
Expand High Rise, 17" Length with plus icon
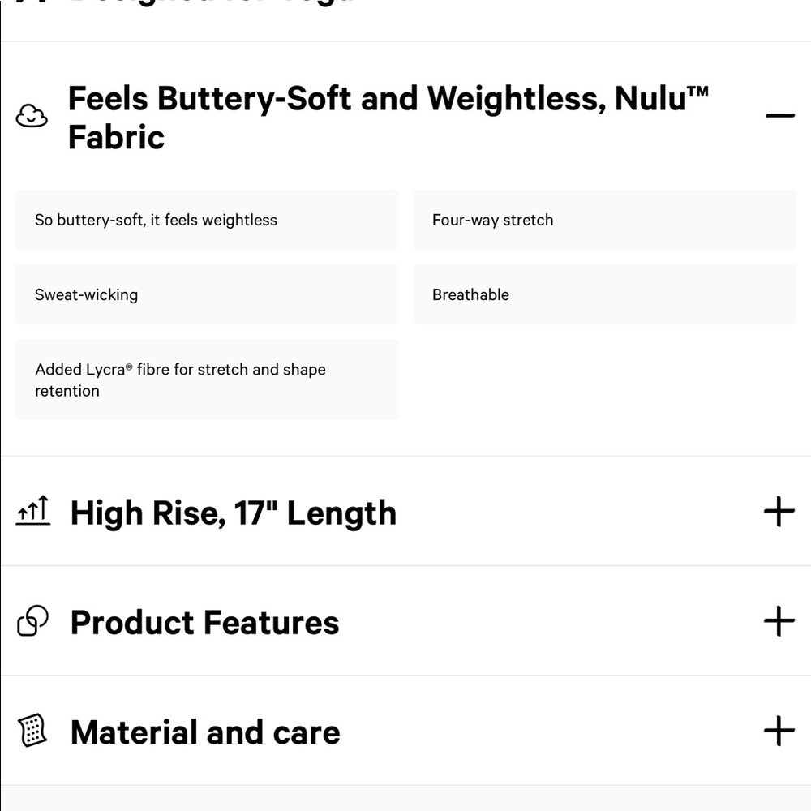(x=779, y=512)
